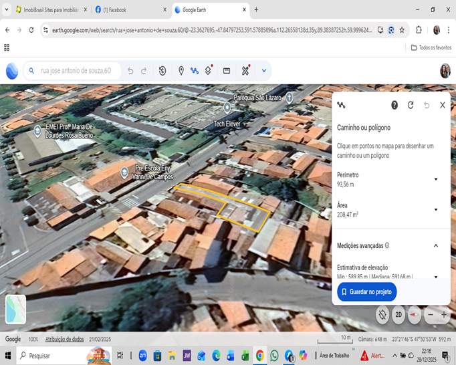The width and height of the screenshot is (456, 365).
Task: Open Área units dropdown
Action: 436,210
